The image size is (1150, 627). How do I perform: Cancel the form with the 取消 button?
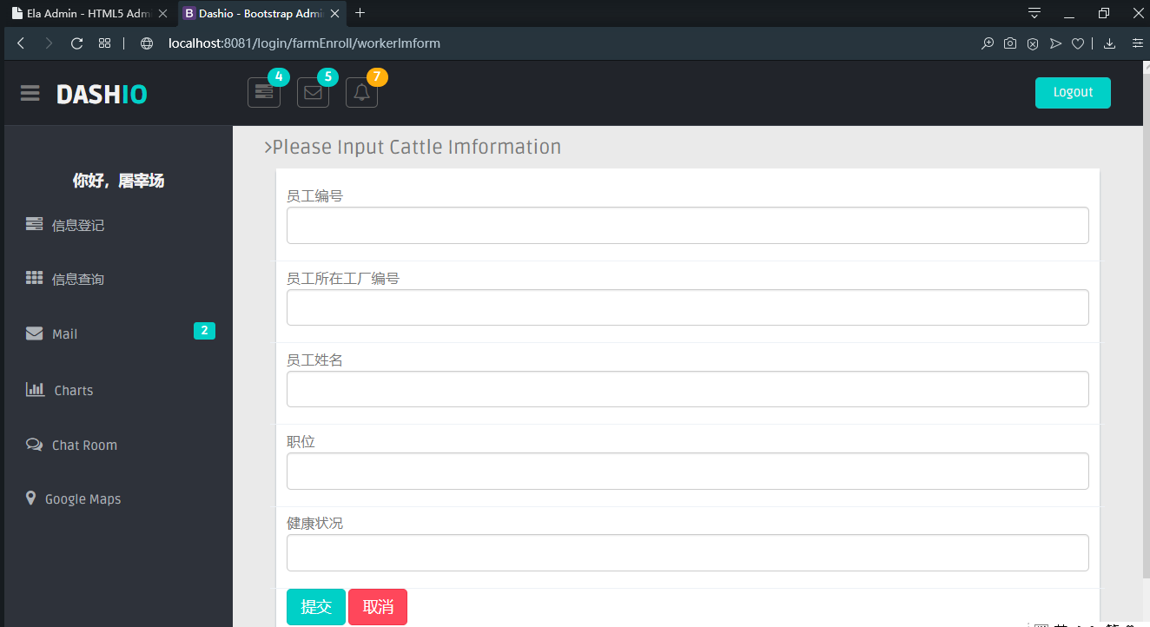[x=377, y=606]
